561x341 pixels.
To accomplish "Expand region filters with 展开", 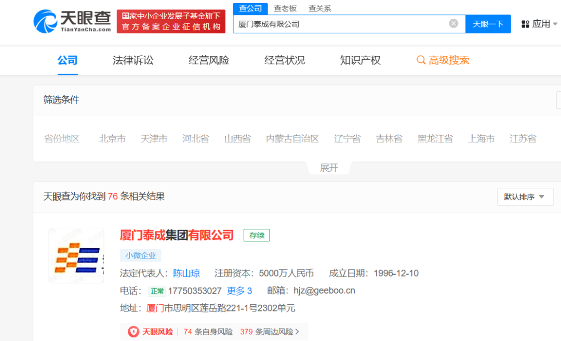I will click(329, 168).
